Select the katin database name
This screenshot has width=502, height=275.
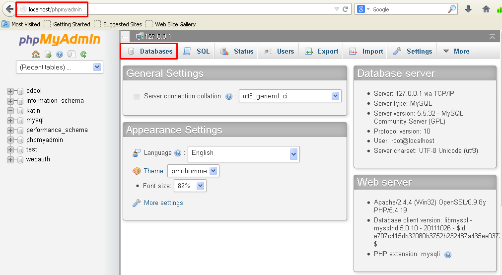click(x=33, y=111)
